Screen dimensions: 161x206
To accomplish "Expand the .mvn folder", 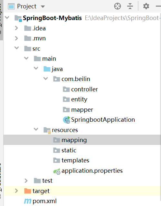I will [16, 38].
